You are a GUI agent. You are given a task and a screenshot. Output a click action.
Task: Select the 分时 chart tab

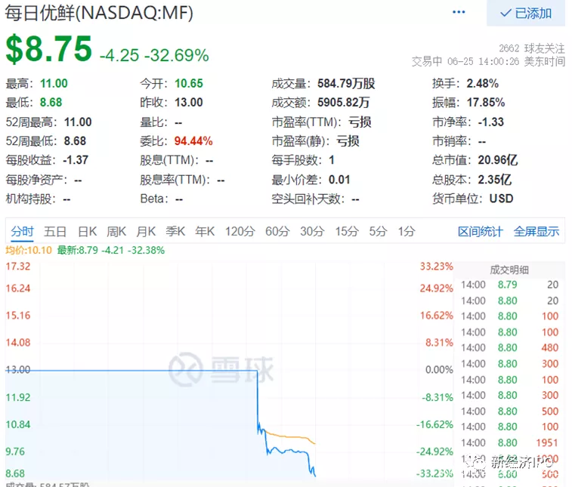(x=22, y=232)
